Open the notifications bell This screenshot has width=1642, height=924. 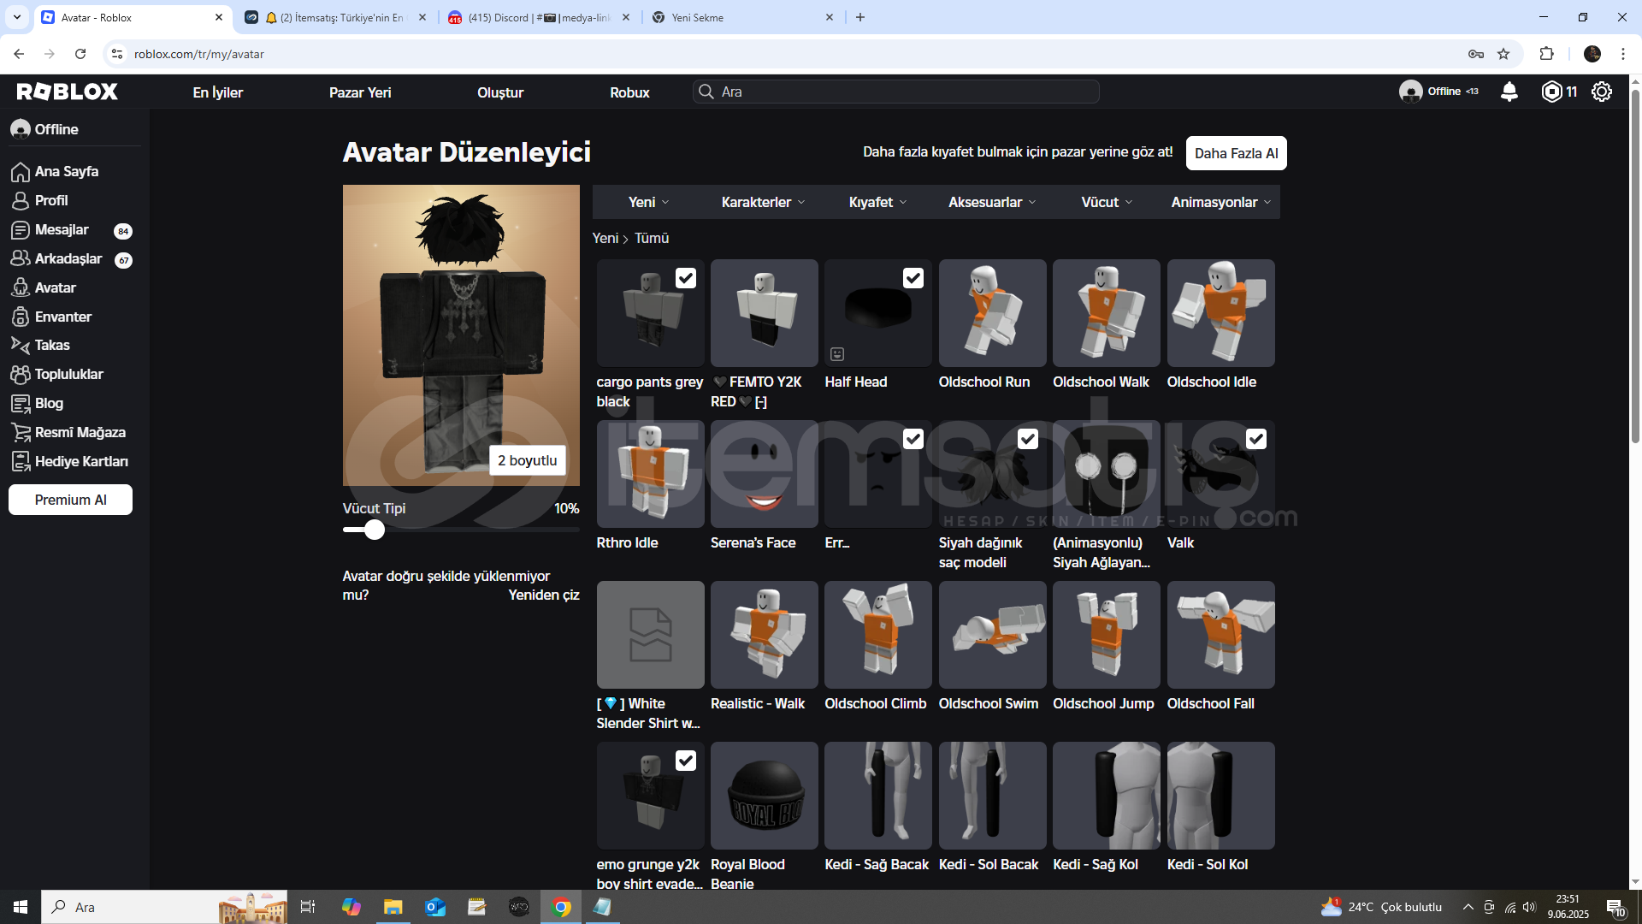[1509, 92]
